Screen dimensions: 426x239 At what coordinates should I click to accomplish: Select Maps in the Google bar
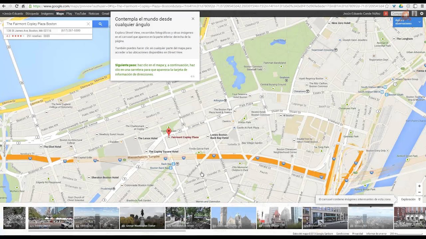pos(60,14)
